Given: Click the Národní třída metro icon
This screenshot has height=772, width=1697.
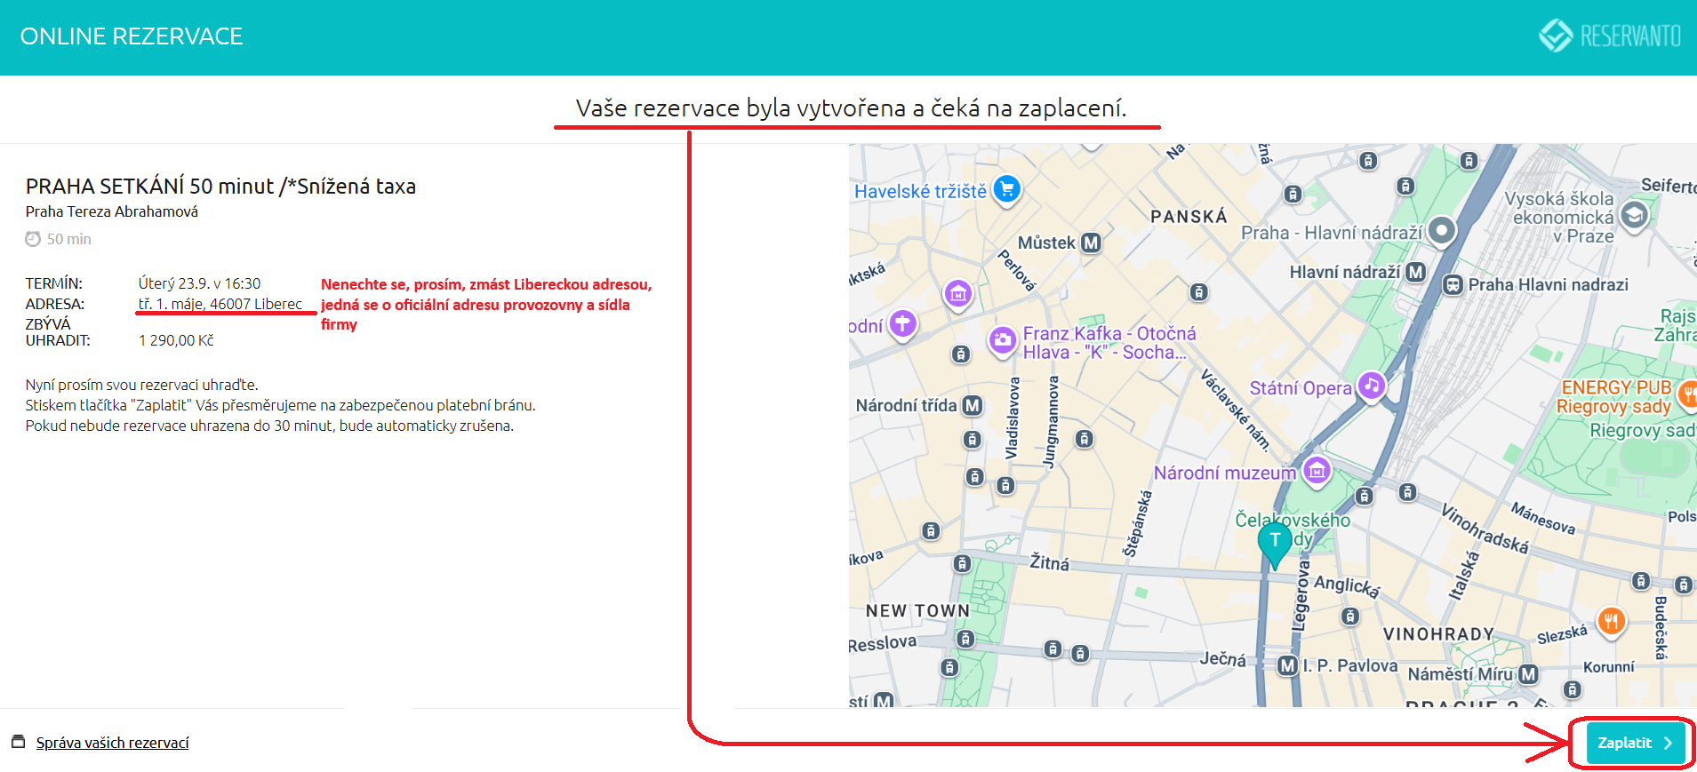Looking at the screenshot, I should click(973, 405).
